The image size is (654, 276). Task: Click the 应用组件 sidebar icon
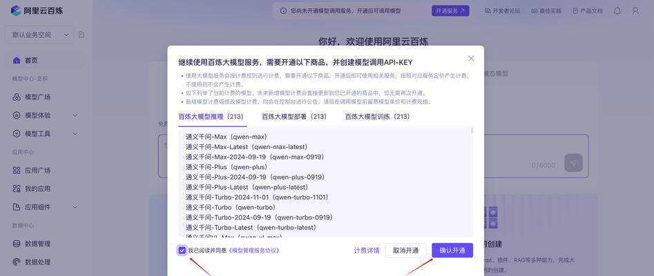click(x=17, y=207)
